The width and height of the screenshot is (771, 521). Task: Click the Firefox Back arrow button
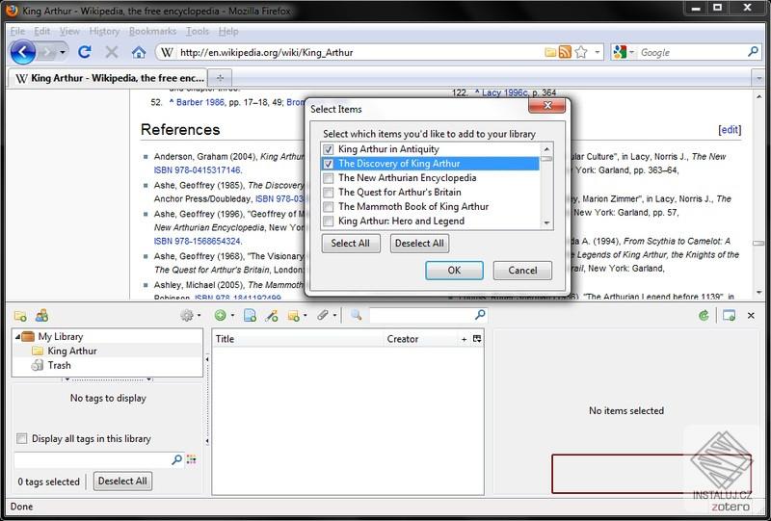click(x=22, y=52)
